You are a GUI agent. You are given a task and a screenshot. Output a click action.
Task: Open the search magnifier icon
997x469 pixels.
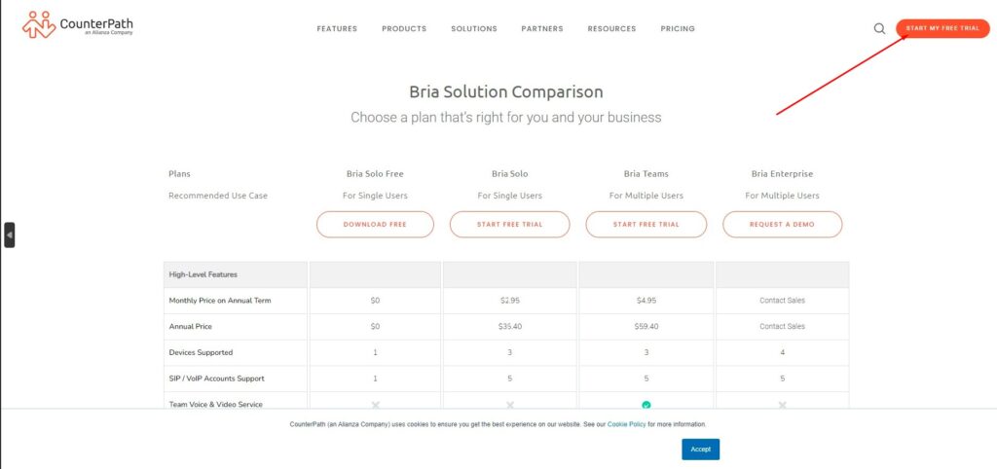pyautogui.click(x=879, y=28)
